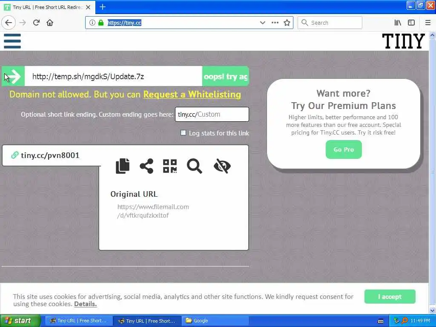Viewport: 436px width, 327px height.
Task: Click the 'Original URL' heading
Action: tap(134, 194)
